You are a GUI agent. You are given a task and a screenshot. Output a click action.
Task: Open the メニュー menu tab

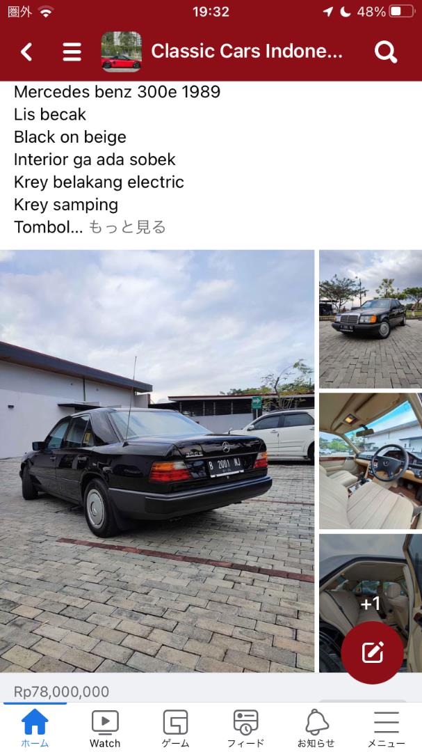tap(387, 728)
